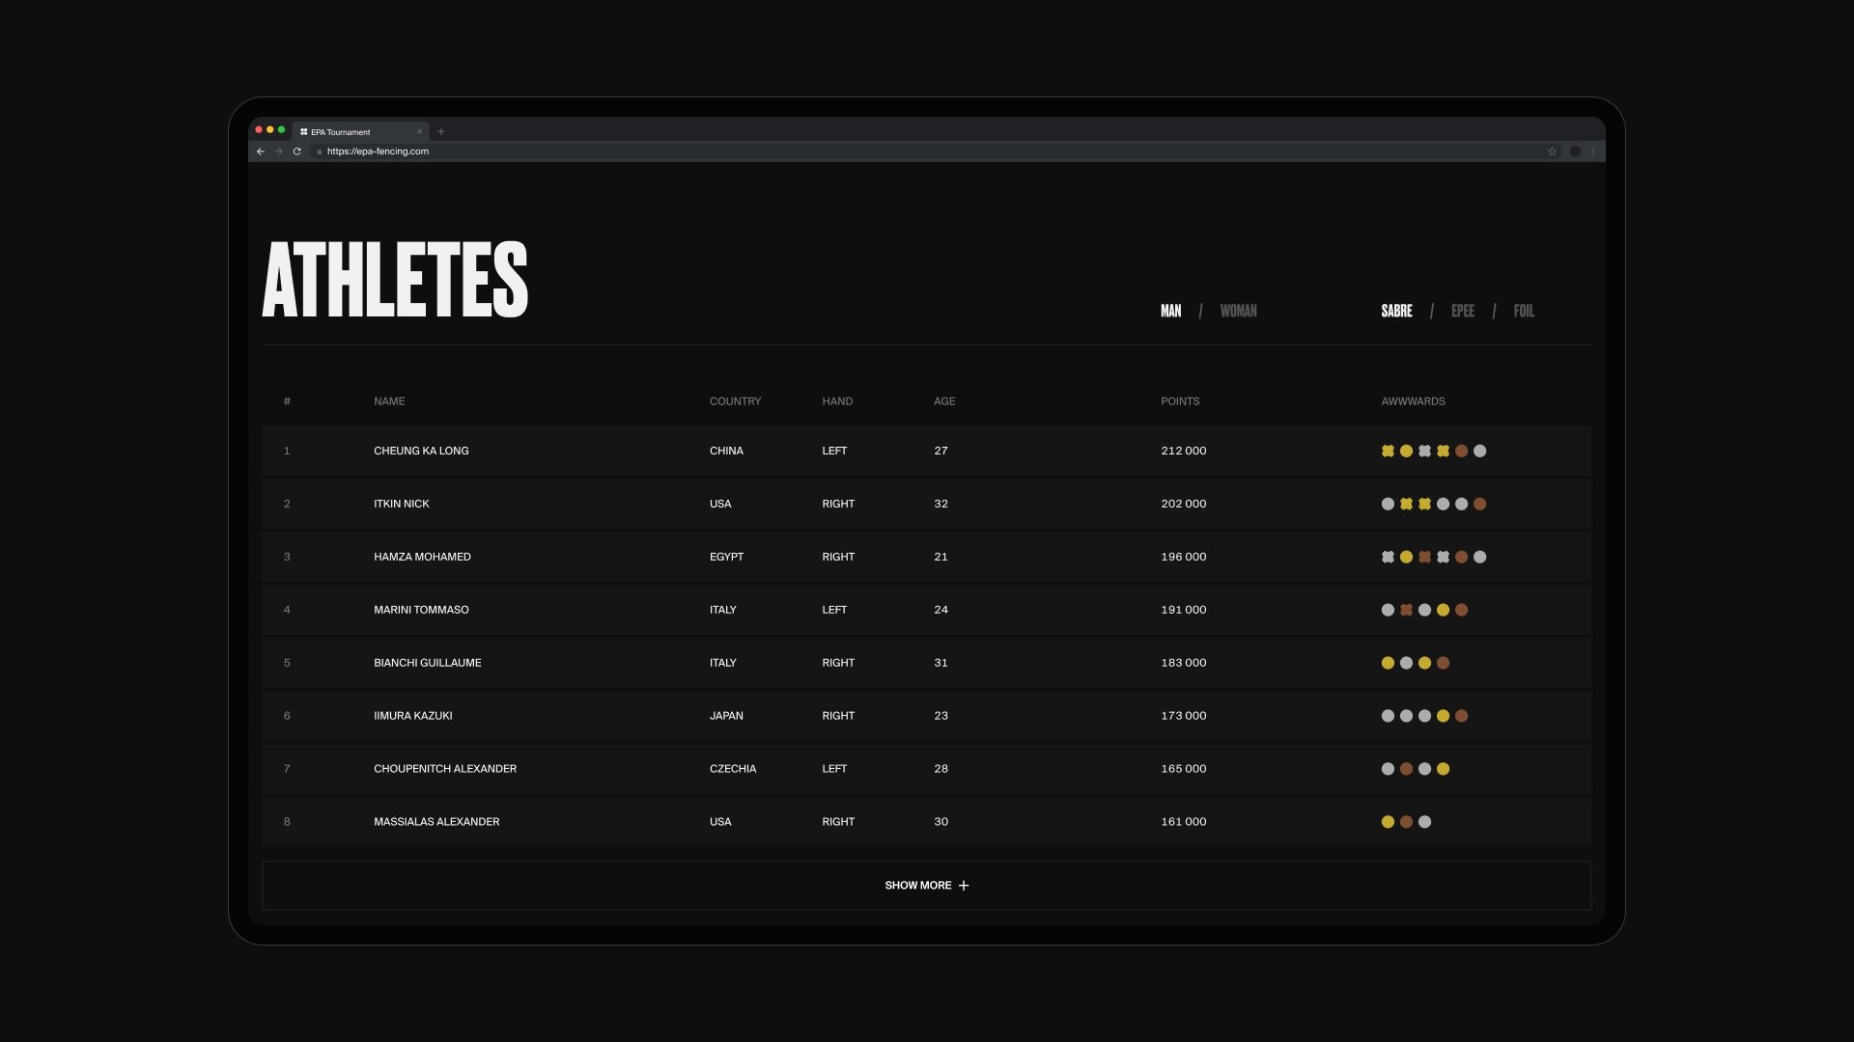Click Cheung Ka Long's first gold award badge
The height and width of the screenshot is (1042, 1854).
(1388, 451)
